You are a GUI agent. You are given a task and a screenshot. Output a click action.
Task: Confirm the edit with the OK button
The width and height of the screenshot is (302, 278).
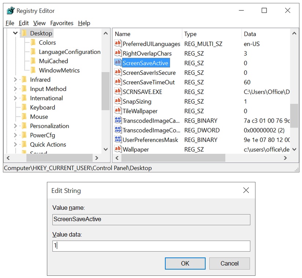click(185, 263)
